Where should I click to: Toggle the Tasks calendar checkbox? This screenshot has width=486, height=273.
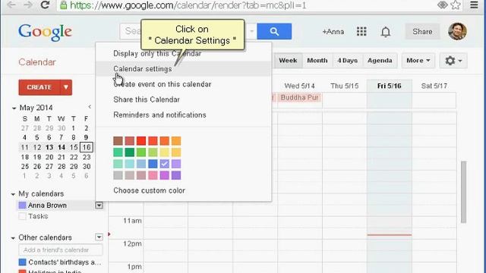(x=22, y=216)
